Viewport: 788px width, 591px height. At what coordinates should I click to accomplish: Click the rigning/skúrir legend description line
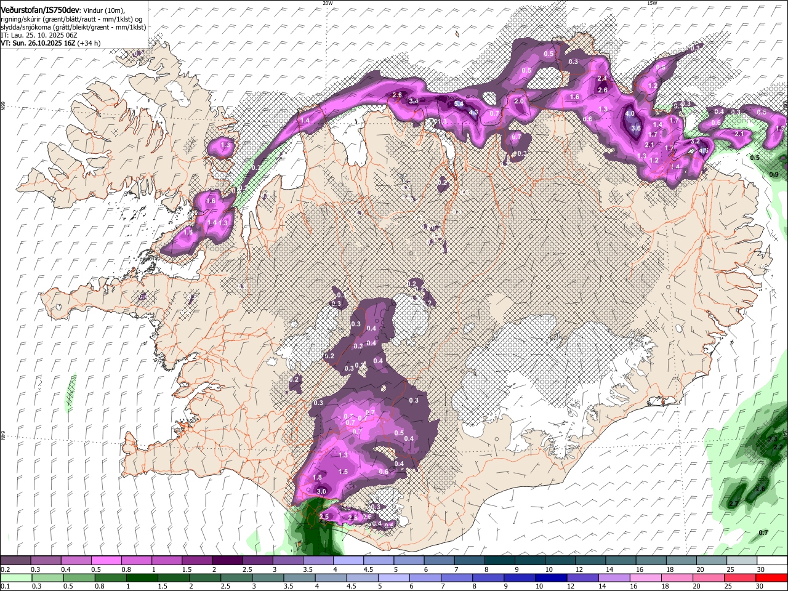[71, 18]
